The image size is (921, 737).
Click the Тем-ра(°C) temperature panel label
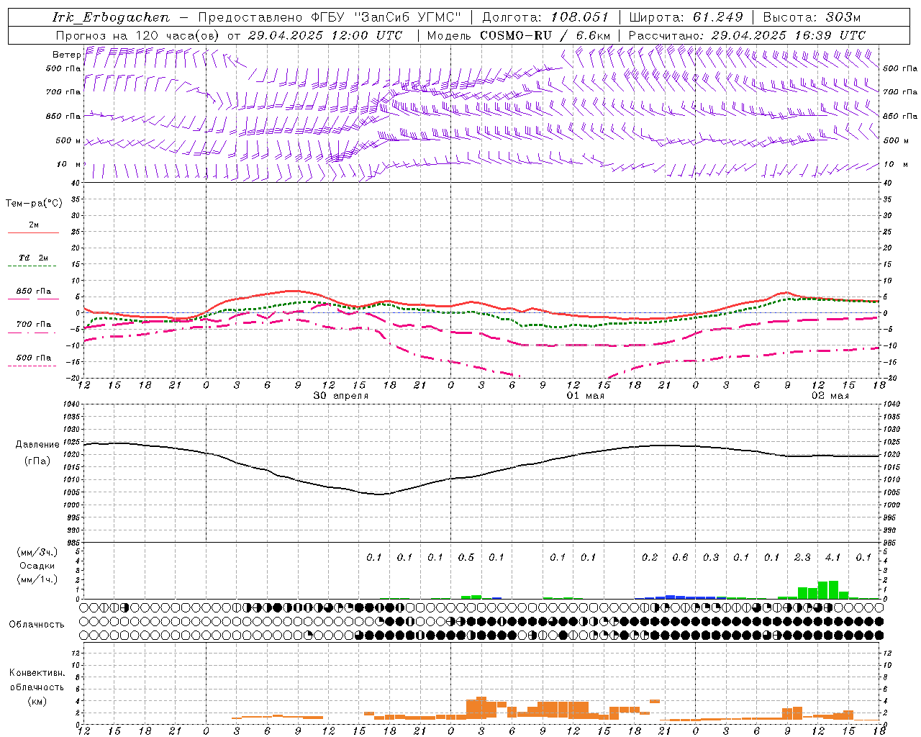tap(34, 204)
